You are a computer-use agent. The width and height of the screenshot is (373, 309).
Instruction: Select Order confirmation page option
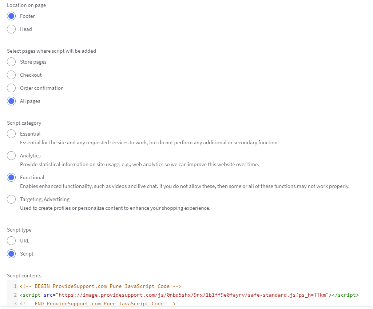[11, 88]
